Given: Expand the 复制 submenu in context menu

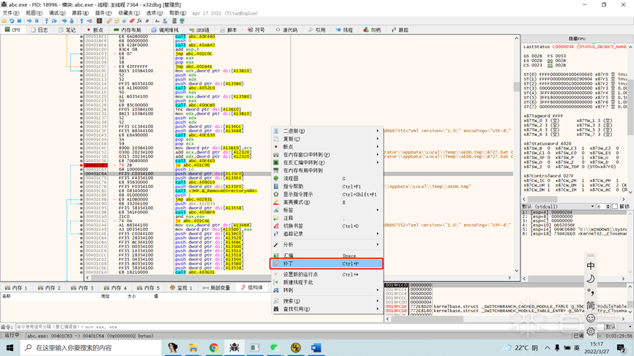Looking at the screenshot, I should (x=327, y=139).
